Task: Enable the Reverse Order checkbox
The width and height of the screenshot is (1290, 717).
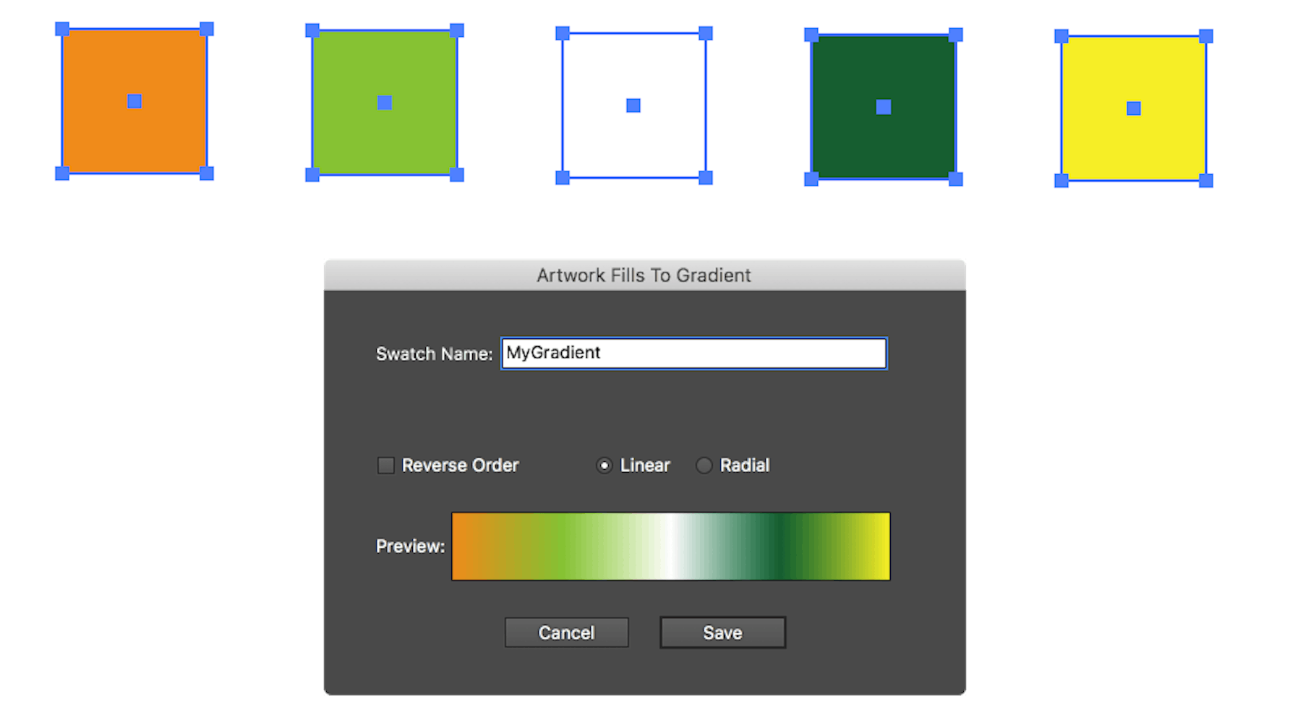Action: 385,465
